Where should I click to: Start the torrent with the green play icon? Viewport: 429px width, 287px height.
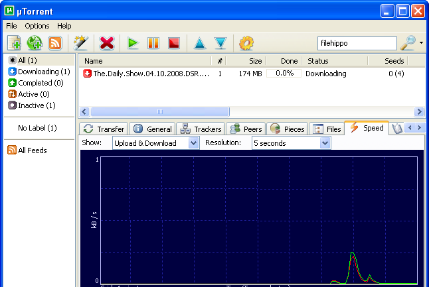pyautogui.click(x=133, y=43)
